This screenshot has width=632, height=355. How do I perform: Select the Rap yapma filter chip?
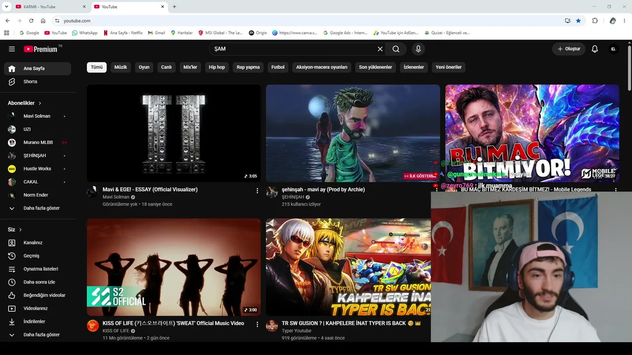click(248, 67)
